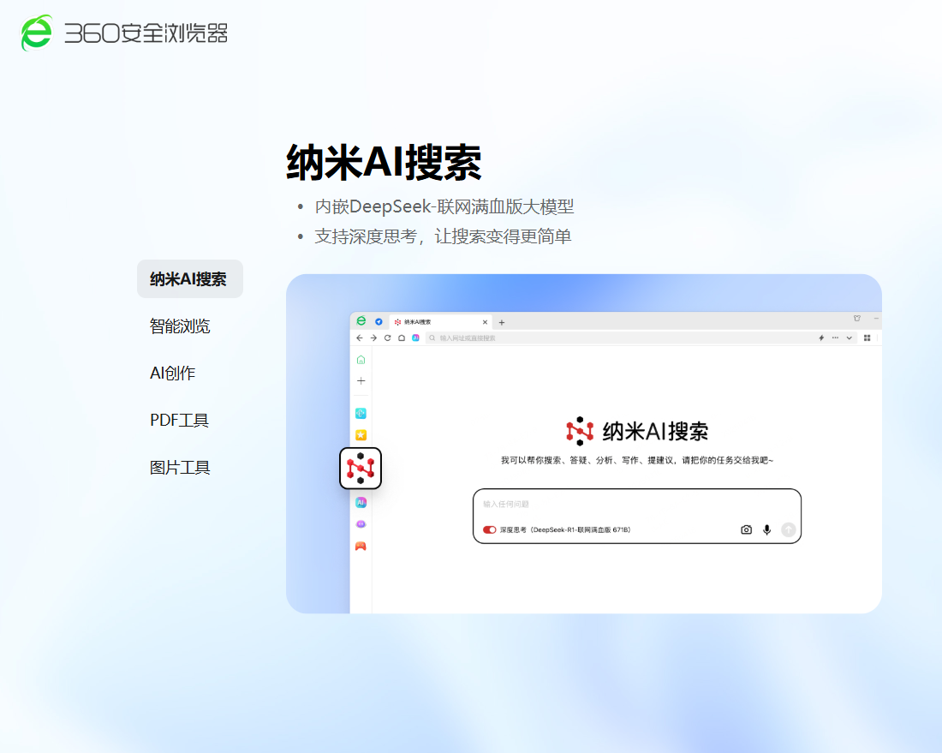
Task: Click the minimize dash in mockup window
Action: click(x=877, y=319)
